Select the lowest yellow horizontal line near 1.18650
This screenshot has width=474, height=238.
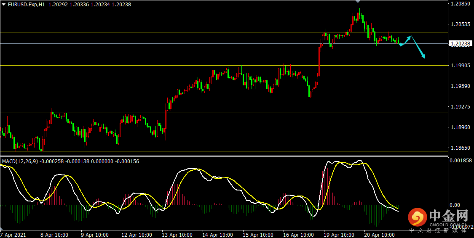pos(224,151)
